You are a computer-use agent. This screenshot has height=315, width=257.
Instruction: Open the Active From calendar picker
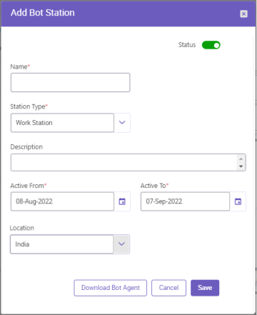point(122,201)
